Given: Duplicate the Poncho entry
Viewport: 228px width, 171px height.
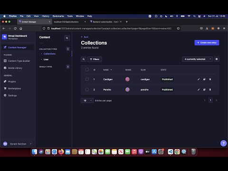Looking at the screenshot, I should coord(204,90).
